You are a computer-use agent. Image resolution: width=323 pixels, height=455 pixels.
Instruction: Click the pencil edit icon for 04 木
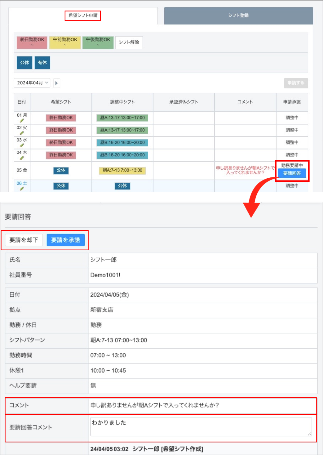[22, 158]
